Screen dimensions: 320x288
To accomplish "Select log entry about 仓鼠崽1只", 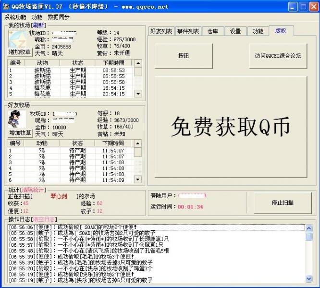I will click(x=157, y=245).
